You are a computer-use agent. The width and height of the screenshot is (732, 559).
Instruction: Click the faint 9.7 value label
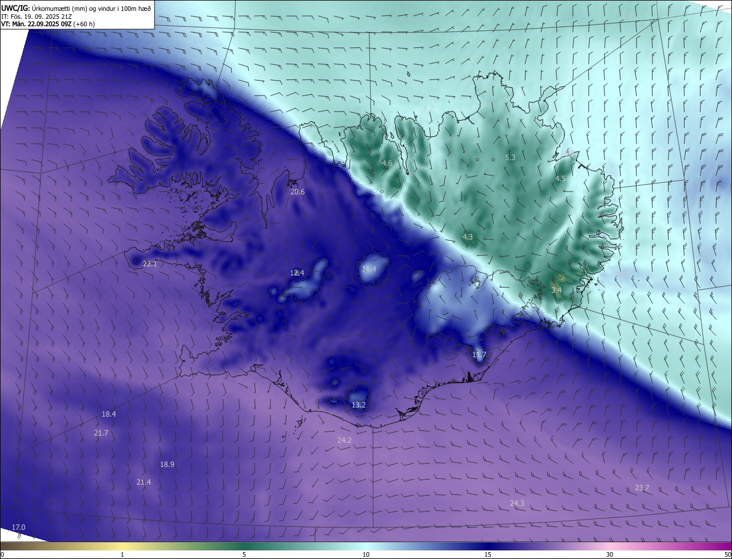428,108
